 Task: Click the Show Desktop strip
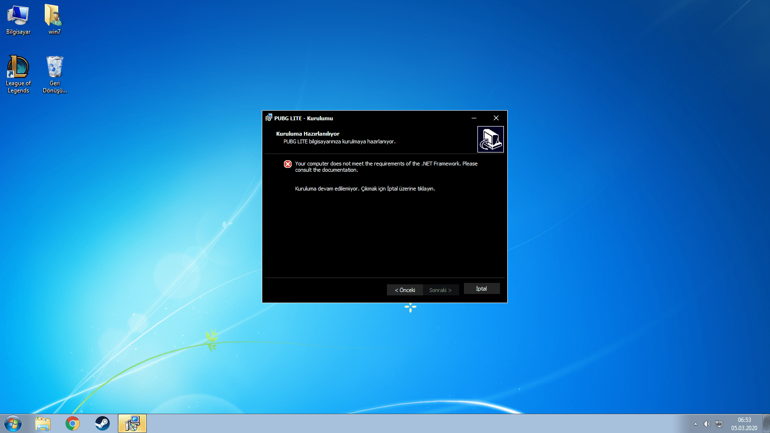click(766, 424)
